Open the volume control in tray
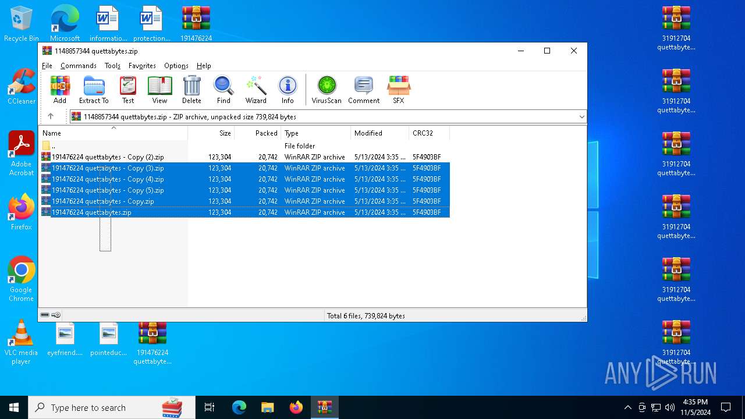Image resolution: width=745 pixels, height=419 pixels. pyautogui.click(x=670, y=407)
